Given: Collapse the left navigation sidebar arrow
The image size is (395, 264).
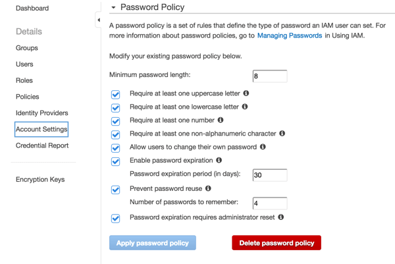Looking at the screenshot, I should tap(99, 20).
